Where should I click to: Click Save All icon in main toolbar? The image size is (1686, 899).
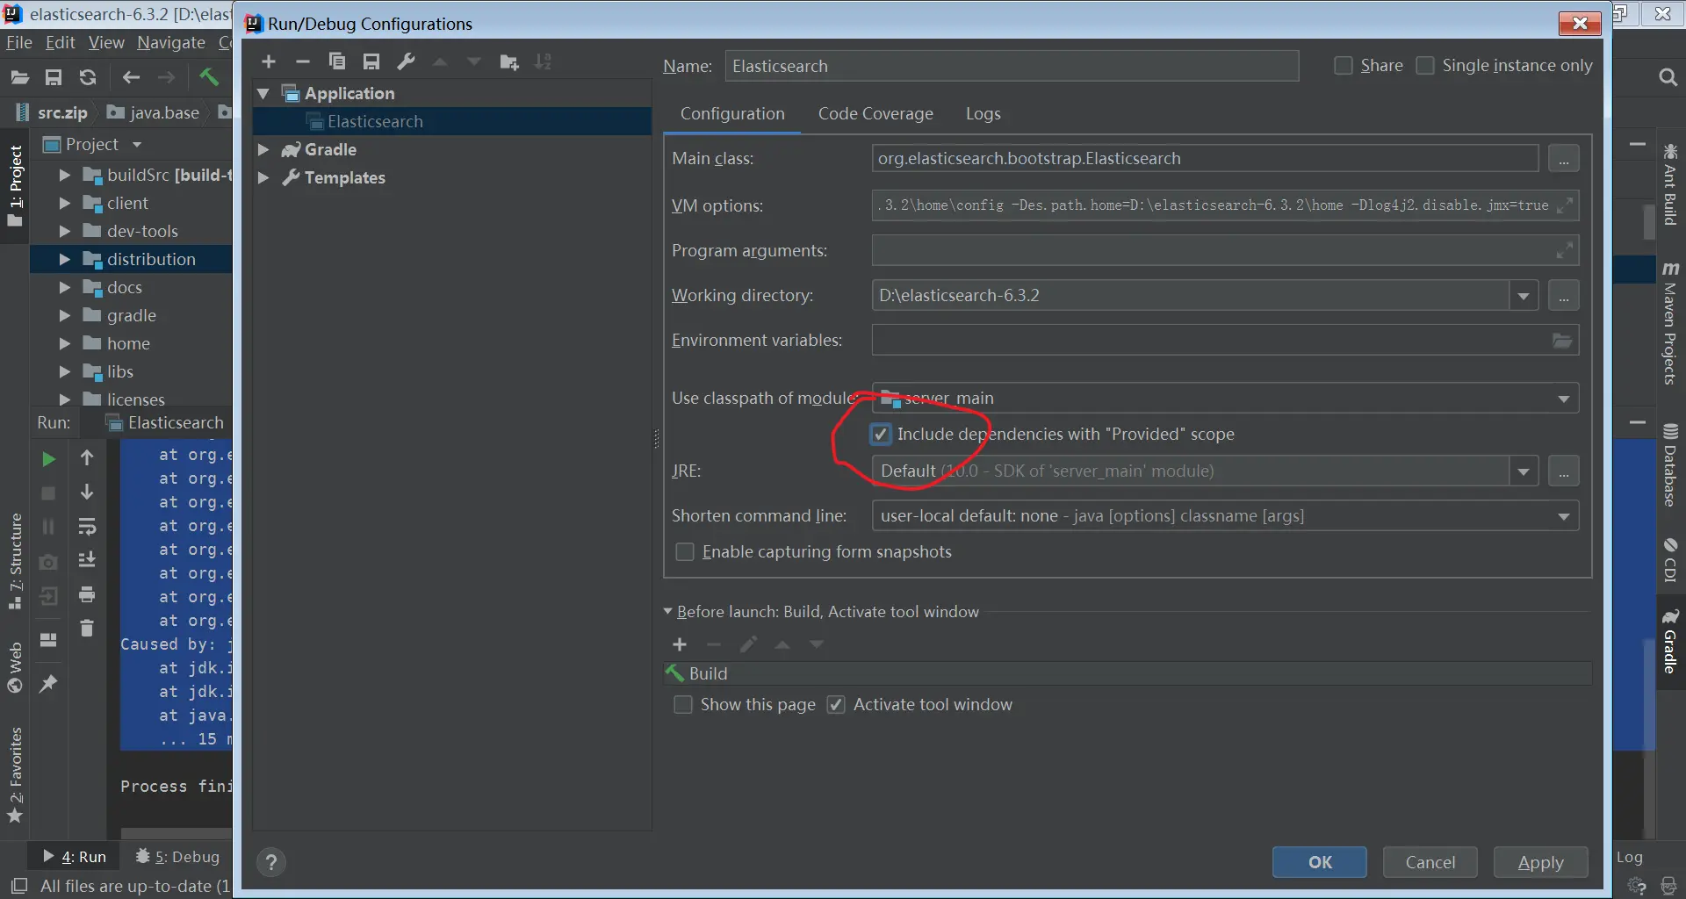54,77
